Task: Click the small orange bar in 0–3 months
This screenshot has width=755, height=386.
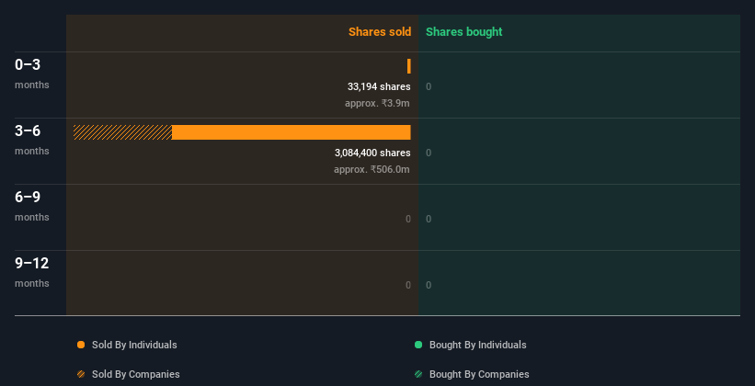Action: point(409,66)
